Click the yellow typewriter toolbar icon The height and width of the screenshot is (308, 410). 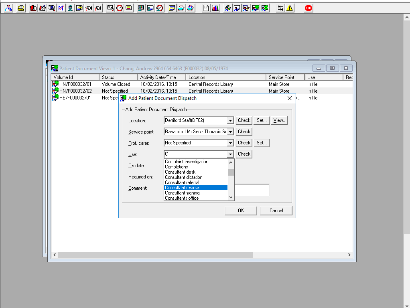point(21,8)
